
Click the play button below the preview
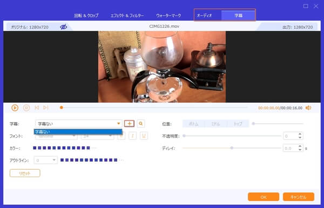(15, 108)
